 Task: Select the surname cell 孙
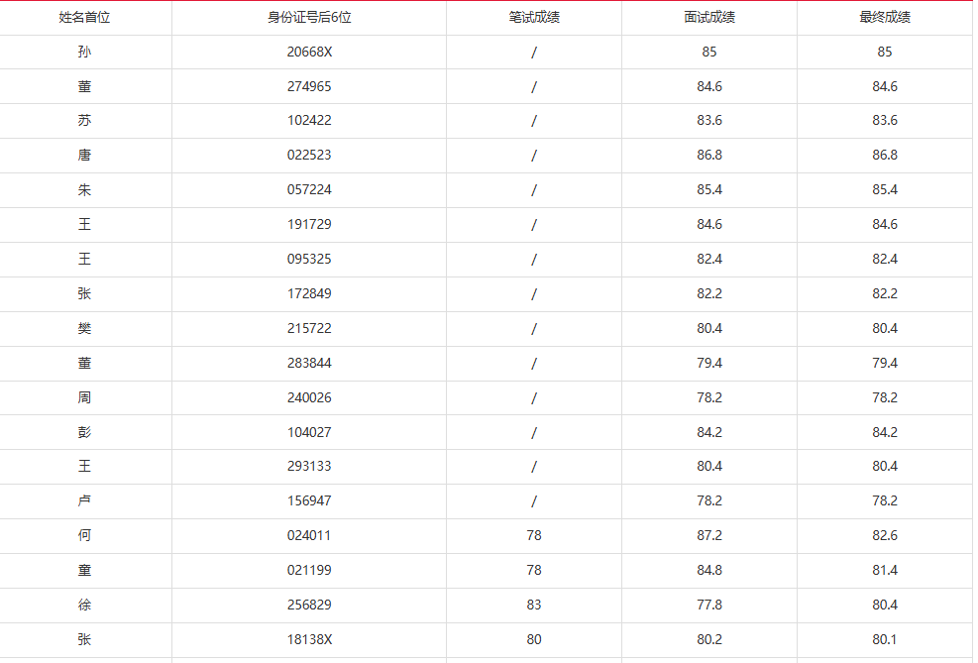pyautogui.click(x=84, y=52)
